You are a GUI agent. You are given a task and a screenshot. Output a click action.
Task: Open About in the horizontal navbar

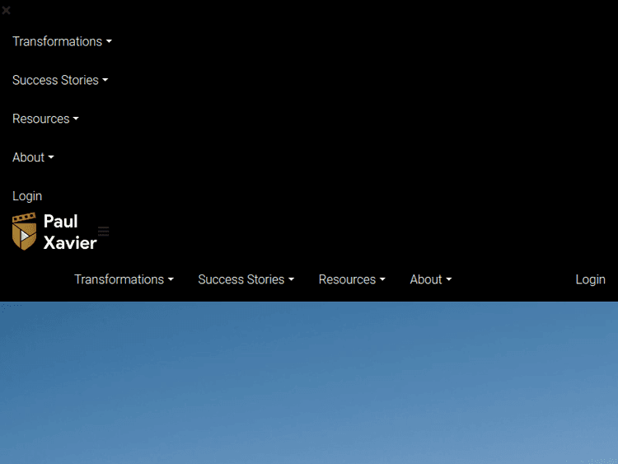426,279
